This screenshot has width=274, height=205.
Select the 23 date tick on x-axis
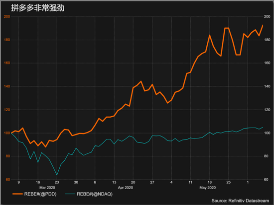click(x=57, y=182)
